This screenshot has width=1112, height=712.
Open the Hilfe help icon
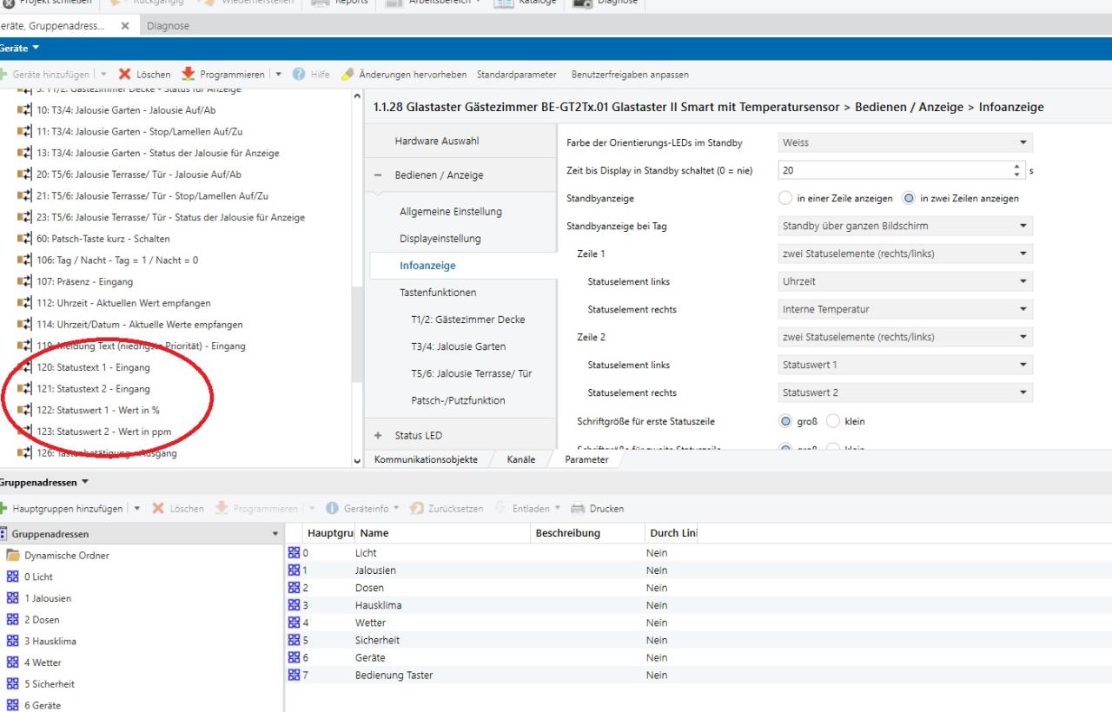coord(300,75)
